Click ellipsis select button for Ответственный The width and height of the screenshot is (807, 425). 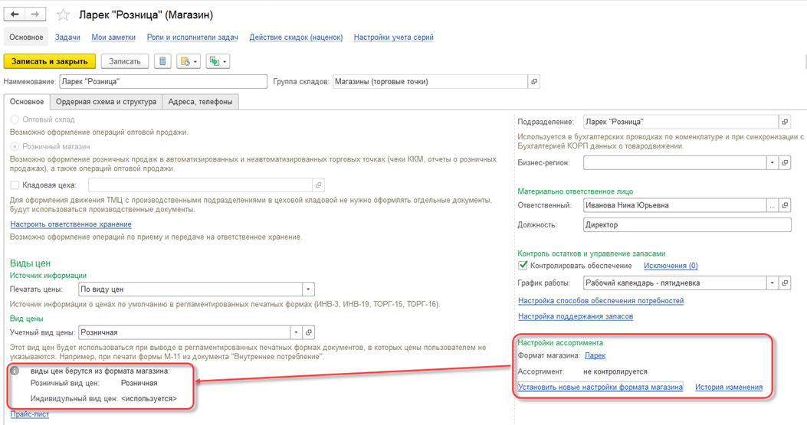pos(773,205)
